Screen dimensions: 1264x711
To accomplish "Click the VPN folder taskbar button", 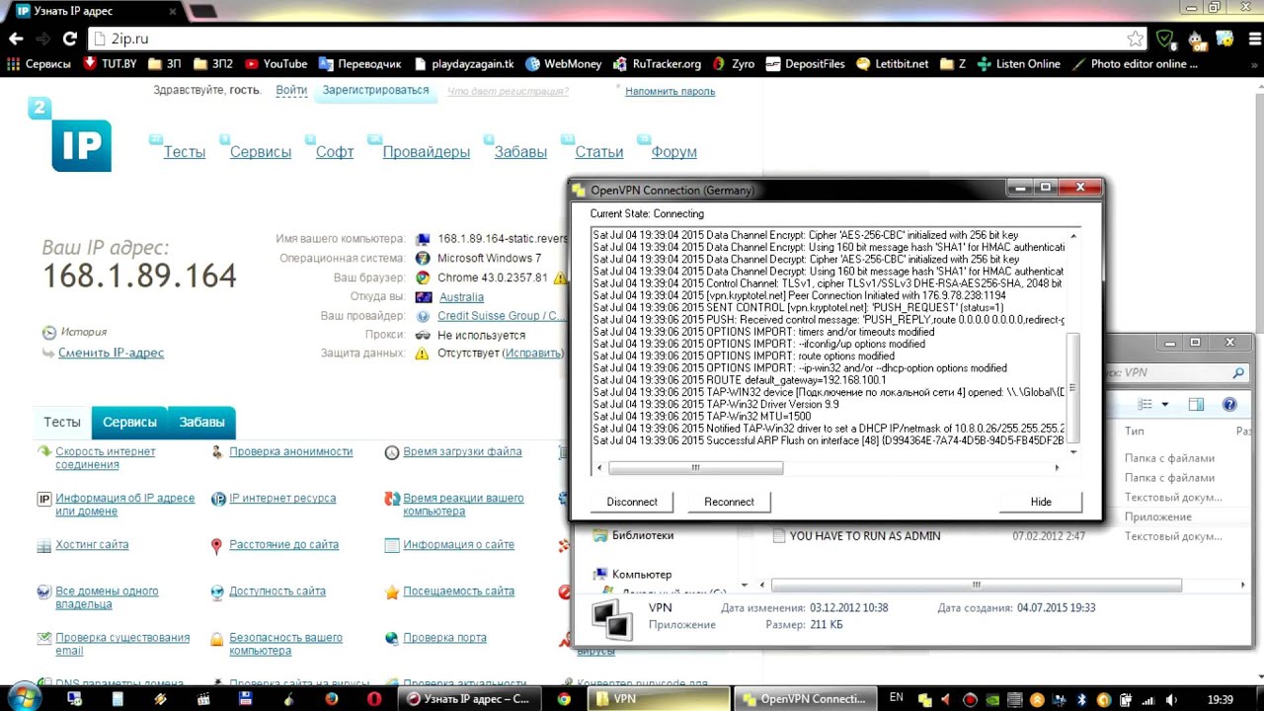I will tap(660, 698).
